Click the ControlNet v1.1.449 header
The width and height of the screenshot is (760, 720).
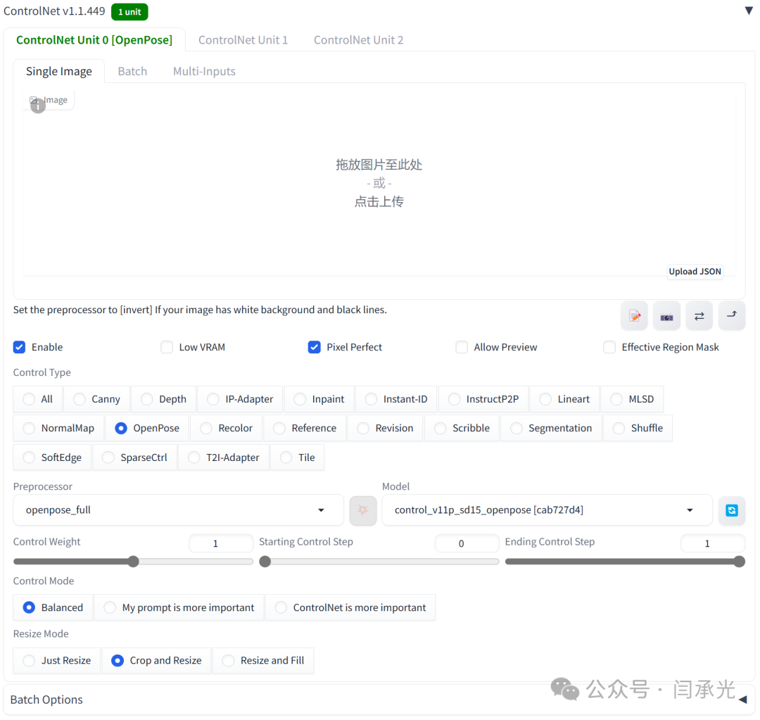pyautogui.click(x=54, y=11)
